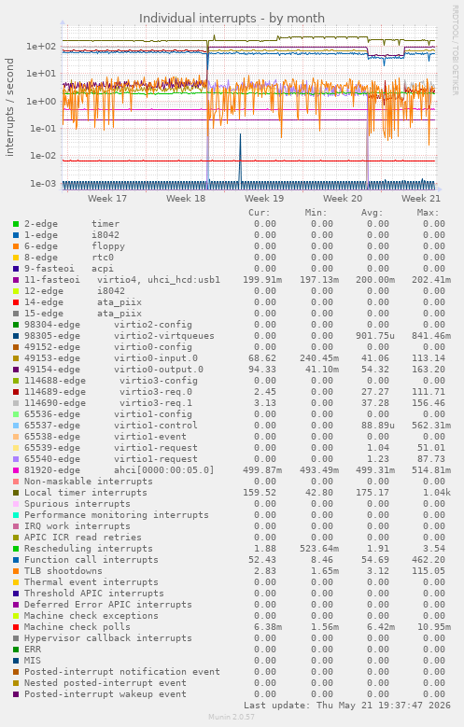Click the Week 21 axis label
The width and height of the screenshot is (464, 727).
click(x=421, y=199)
